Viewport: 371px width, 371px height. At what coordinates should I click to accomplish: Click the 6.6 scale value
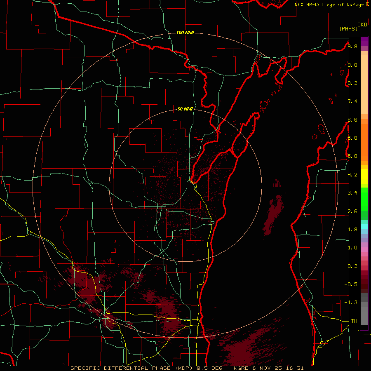pyautogui.click(x=352, y=120)
